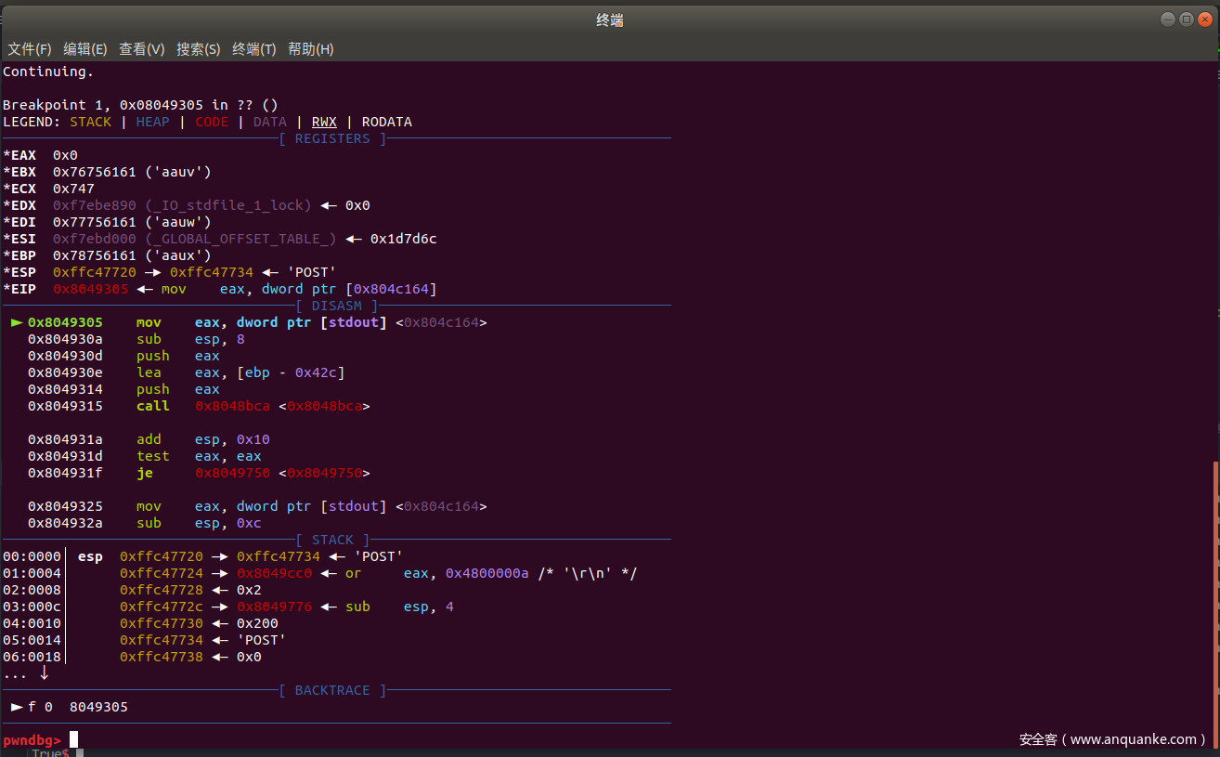
Task: Click the REGISTERS section header
Action: coord(332,138)
